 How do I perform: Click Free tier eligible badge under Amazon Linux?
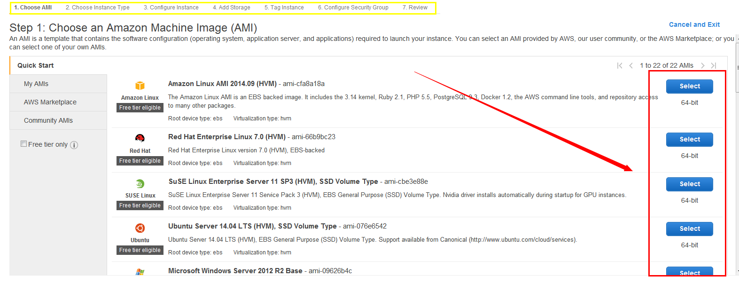point(140,108)
